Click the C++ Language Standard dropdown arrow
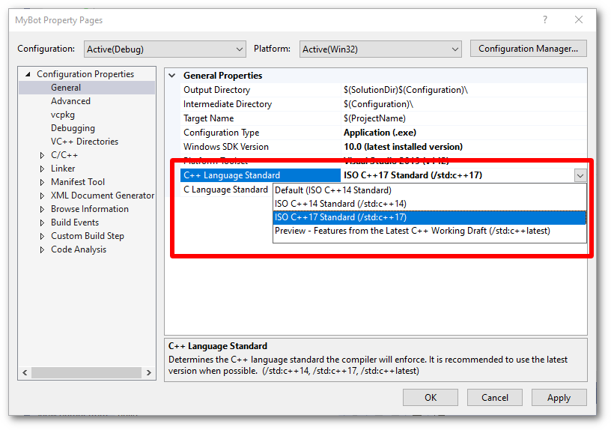The image size is (611, 430). click(580, 175)
